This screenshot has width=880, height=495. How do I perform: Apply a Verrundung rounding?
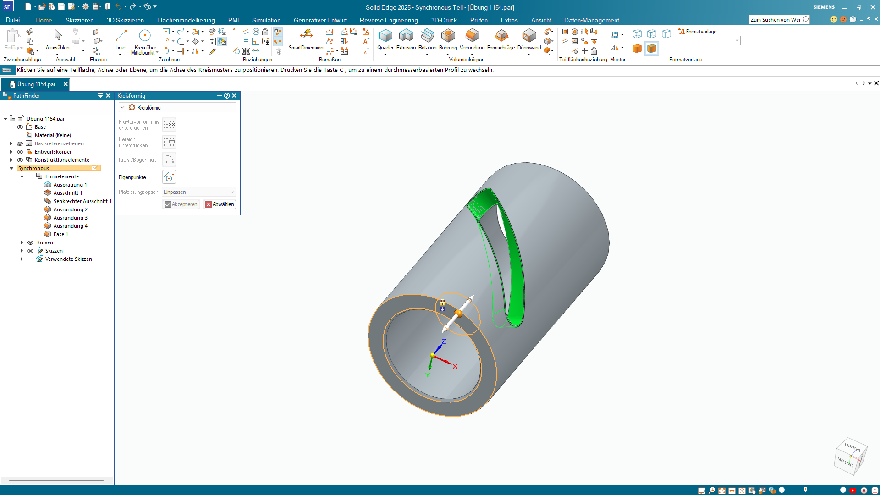pos(472,40)
